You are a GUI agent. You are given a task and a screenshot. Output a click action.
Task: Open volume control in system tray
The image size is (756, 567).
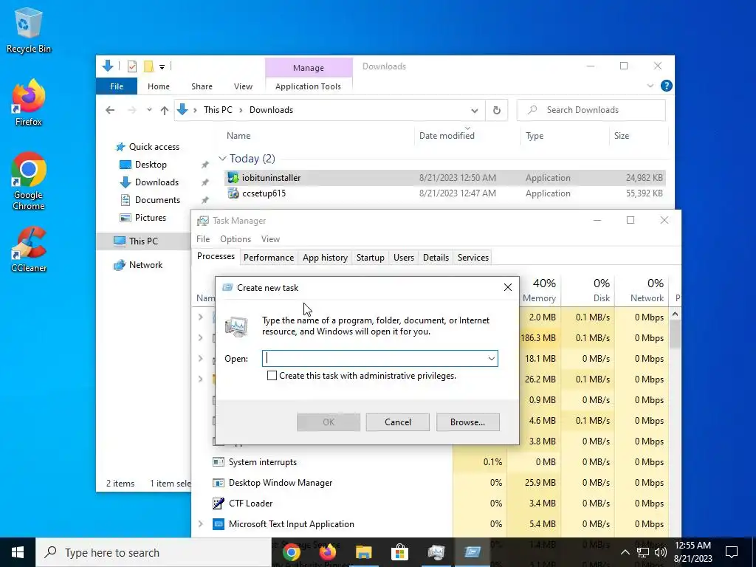pos(661,552)
